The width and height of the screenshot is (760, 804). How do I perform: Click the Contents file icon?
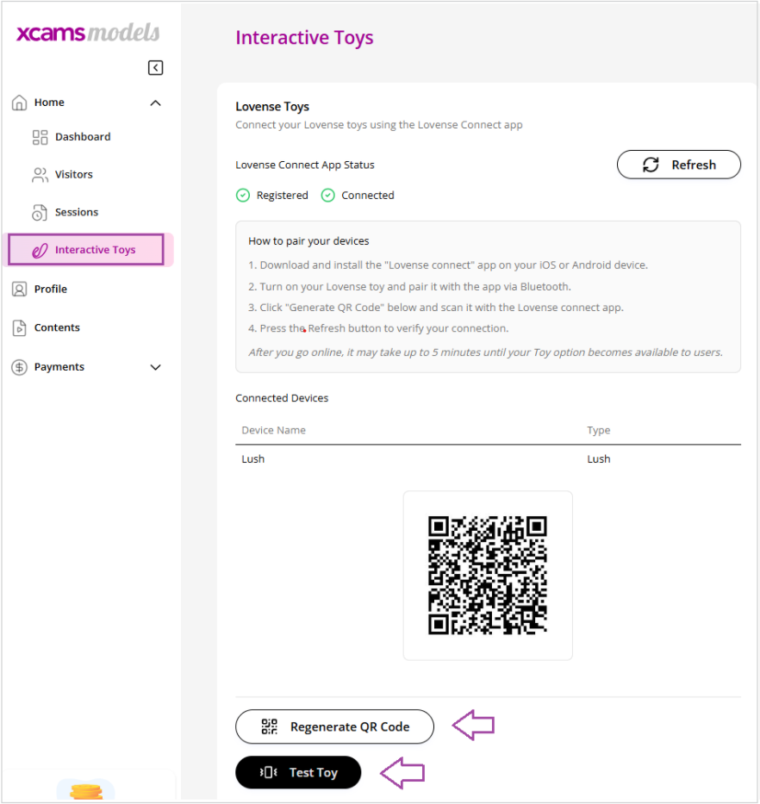(20, 327)
